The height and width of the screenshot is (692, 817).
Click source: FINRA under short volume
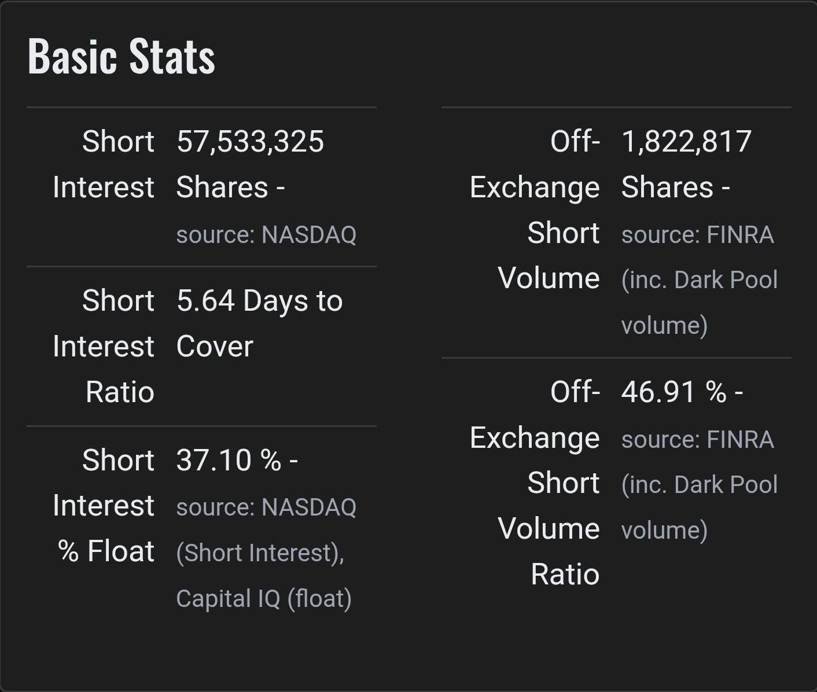697,235
